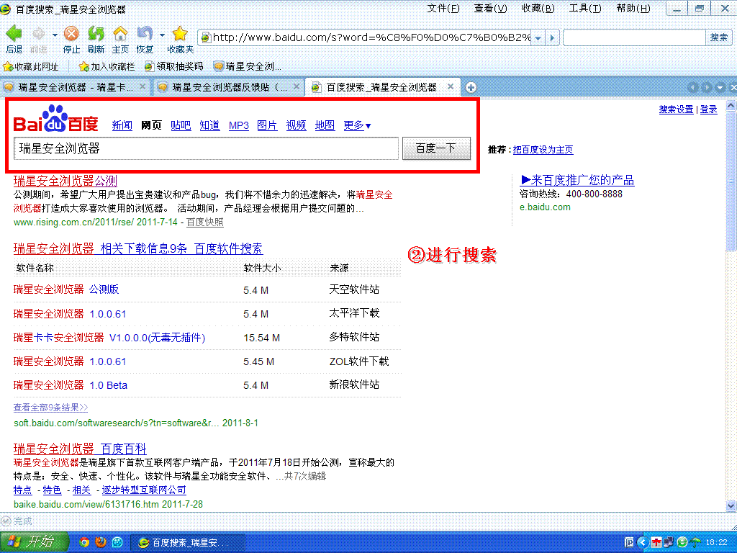Open the Favorites star (收藏夹) icon
The image size is (737, 553).
(180, 33)
